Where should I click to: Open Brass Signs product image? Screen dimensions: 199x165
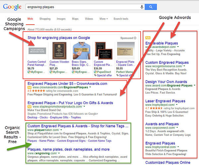(82, 51)
